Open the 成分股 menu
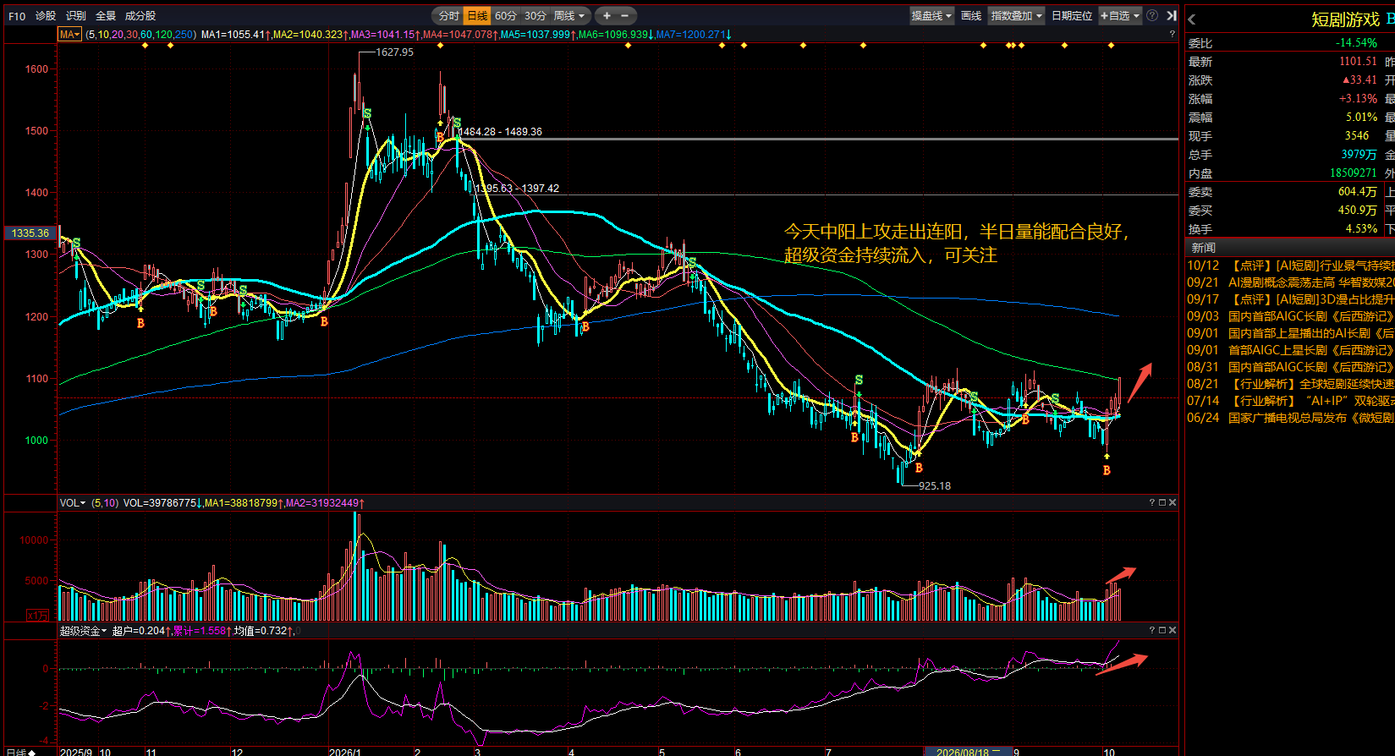This screenshot has height=756, width=1395. pos(140,15)
